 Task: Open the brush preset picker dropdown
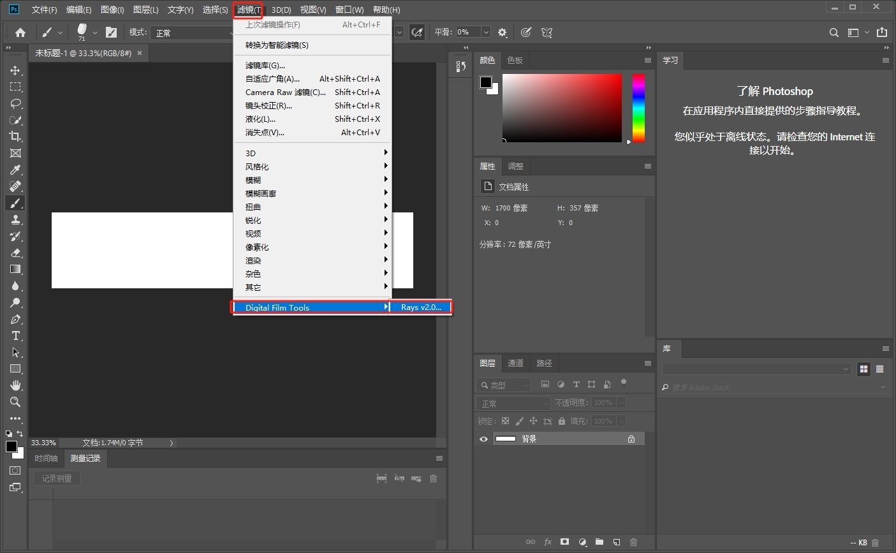coord(95,33)
